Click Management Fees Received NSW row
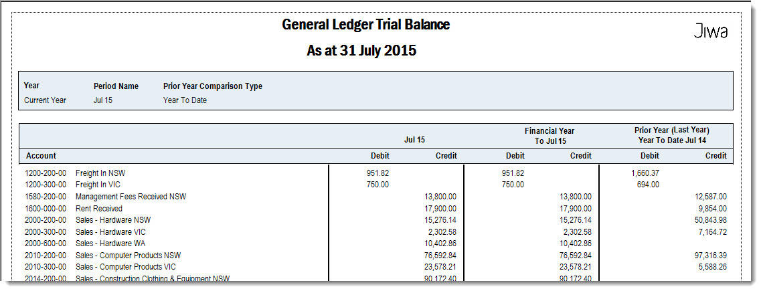 point(376,197)
